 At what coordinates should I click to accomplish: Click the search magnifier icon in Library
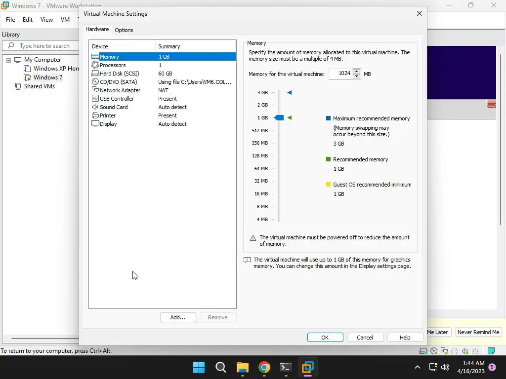coord(11,45)
